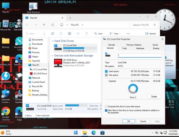This screenshot has width=179, height=137.
Task: Switch to the Tools tab
Action: 124,48
